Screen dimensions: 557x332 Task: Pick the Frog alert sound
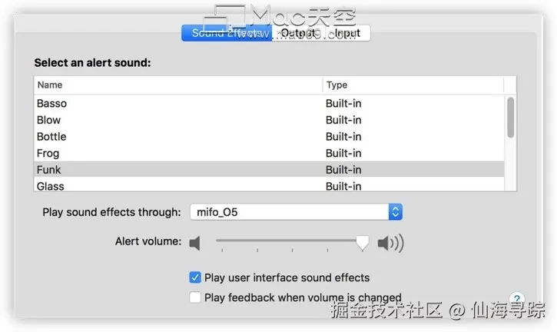(x=269, y=153)
